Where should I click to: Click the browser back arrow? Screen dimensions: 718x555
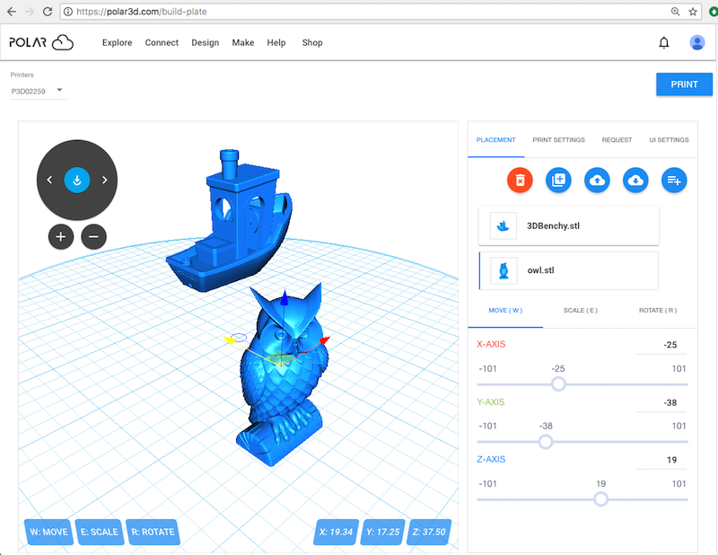pyautogui.click(x=12, y=12)
